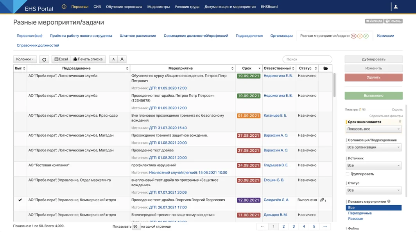Open the Статус filter dropdown
416x232 pixels.
[x=373, y=190]
